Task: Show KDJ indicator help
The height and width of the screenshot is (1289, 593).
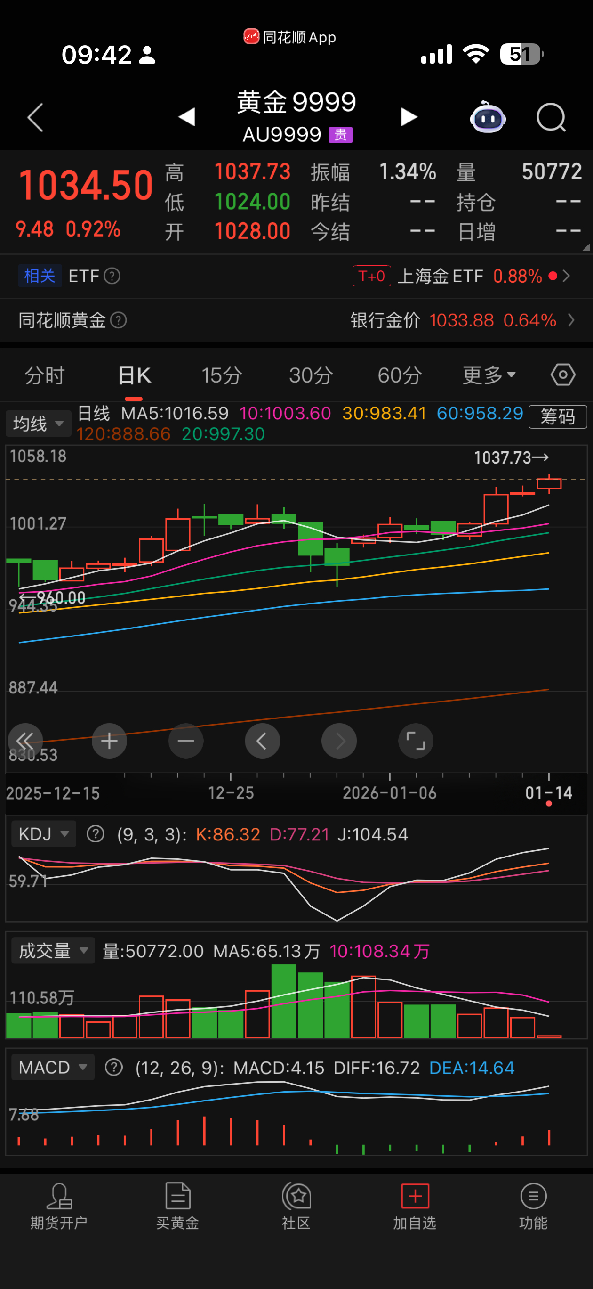Action: pos(95,834)
